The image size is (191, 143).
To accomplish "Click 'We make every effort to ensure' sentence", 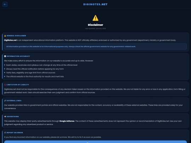I will point(49,61).
